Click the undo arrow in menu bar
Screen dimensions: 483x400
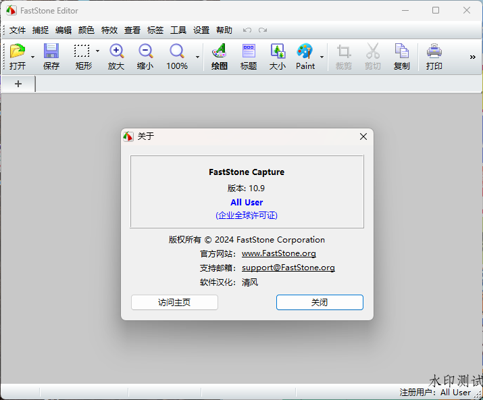point(247,30)
